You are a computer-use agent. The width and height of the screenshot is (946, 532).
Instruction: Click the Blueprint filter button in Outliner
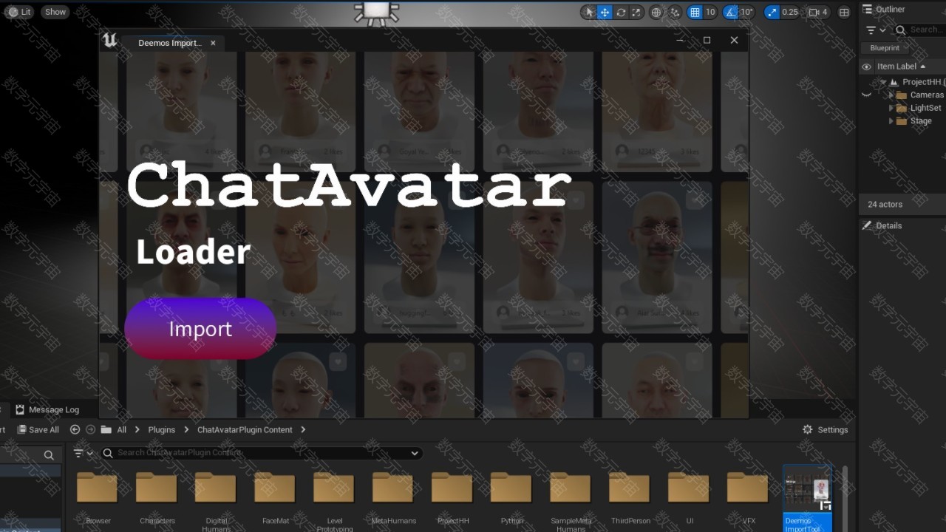(x=885, y=47)
